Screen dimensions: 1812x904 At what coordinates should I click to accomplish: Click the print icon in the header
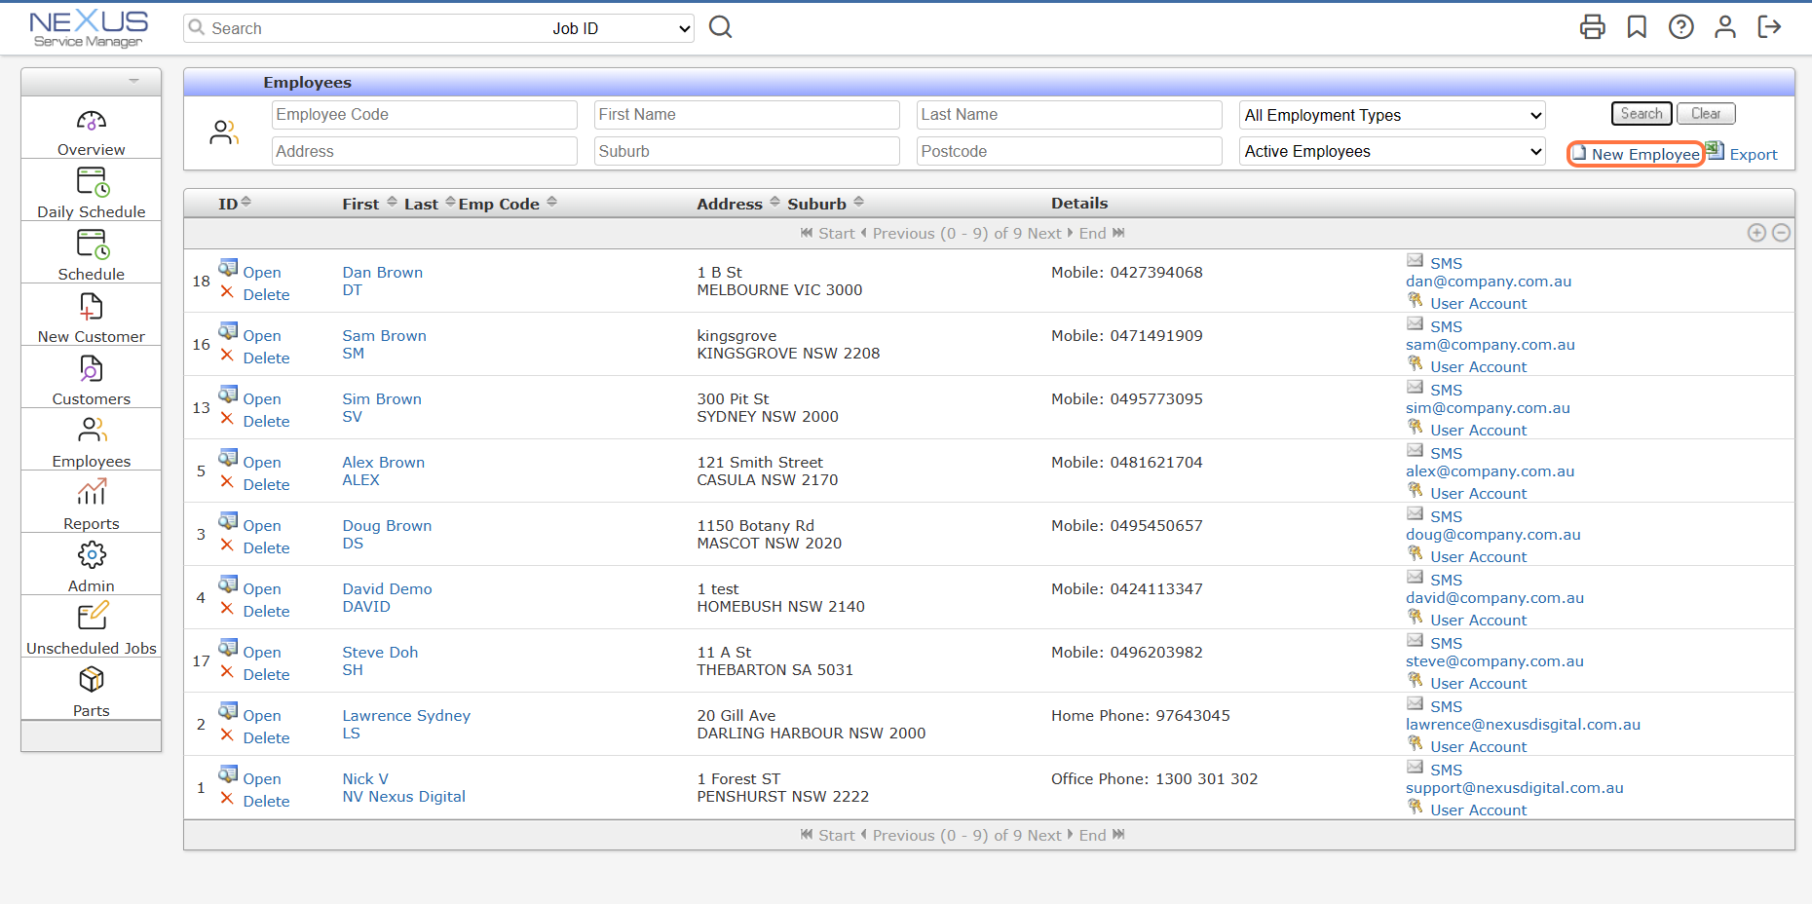tap(1592, 27)
